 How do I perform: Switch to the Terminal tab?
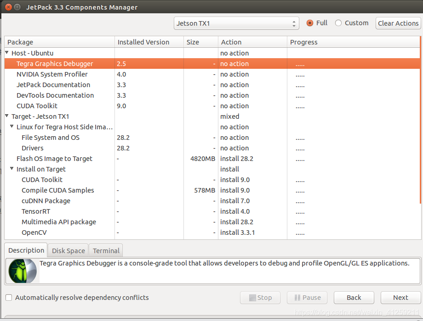point(106,250)
